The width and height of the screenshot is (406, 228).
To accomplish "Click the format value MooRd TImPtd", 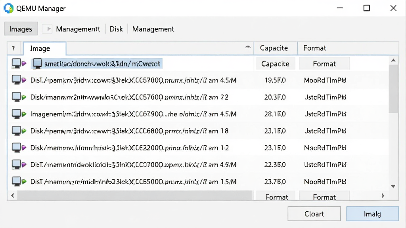I will tap(325, 80).
